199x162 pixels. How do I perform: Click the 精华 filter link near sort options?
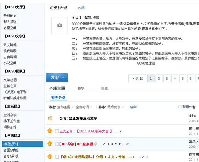(x=133, y=107)
